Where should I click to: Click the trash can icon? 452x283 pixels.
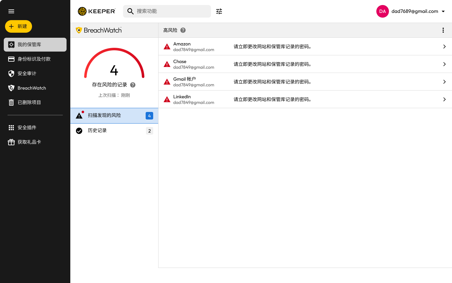[x=11, y=103]
